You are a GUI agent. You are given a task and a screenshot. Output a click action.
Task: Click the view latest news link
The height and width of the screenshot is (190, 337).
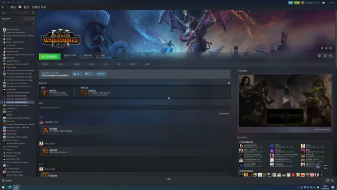coord(224,114)
